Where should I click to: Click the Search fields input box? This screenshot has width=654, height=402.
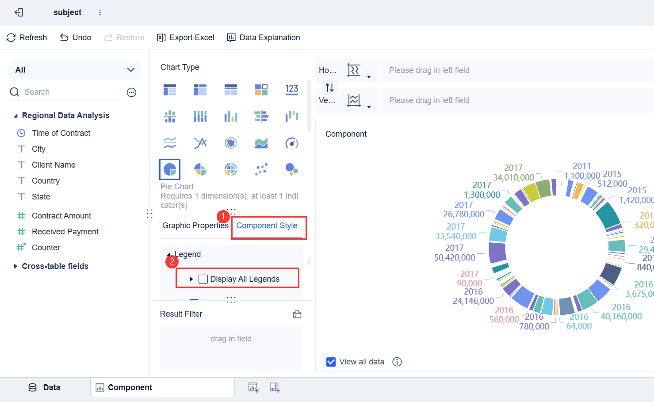71,92
